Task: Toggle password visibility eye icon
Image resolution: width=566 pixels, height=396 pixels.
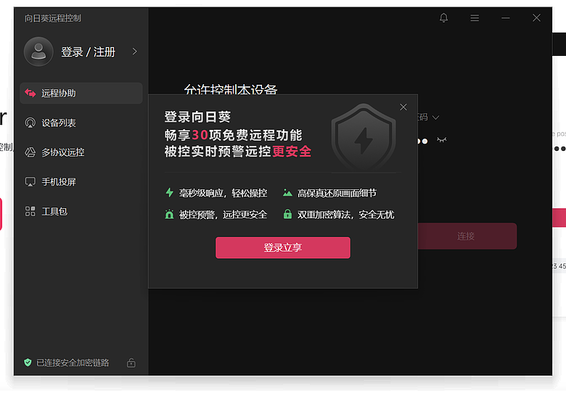Action: point(441,140)
